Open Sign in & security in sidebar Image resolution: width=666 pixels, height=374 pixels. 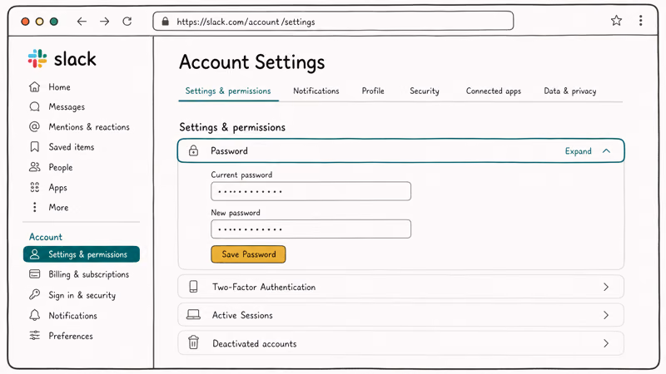click(x=82, y=295)
